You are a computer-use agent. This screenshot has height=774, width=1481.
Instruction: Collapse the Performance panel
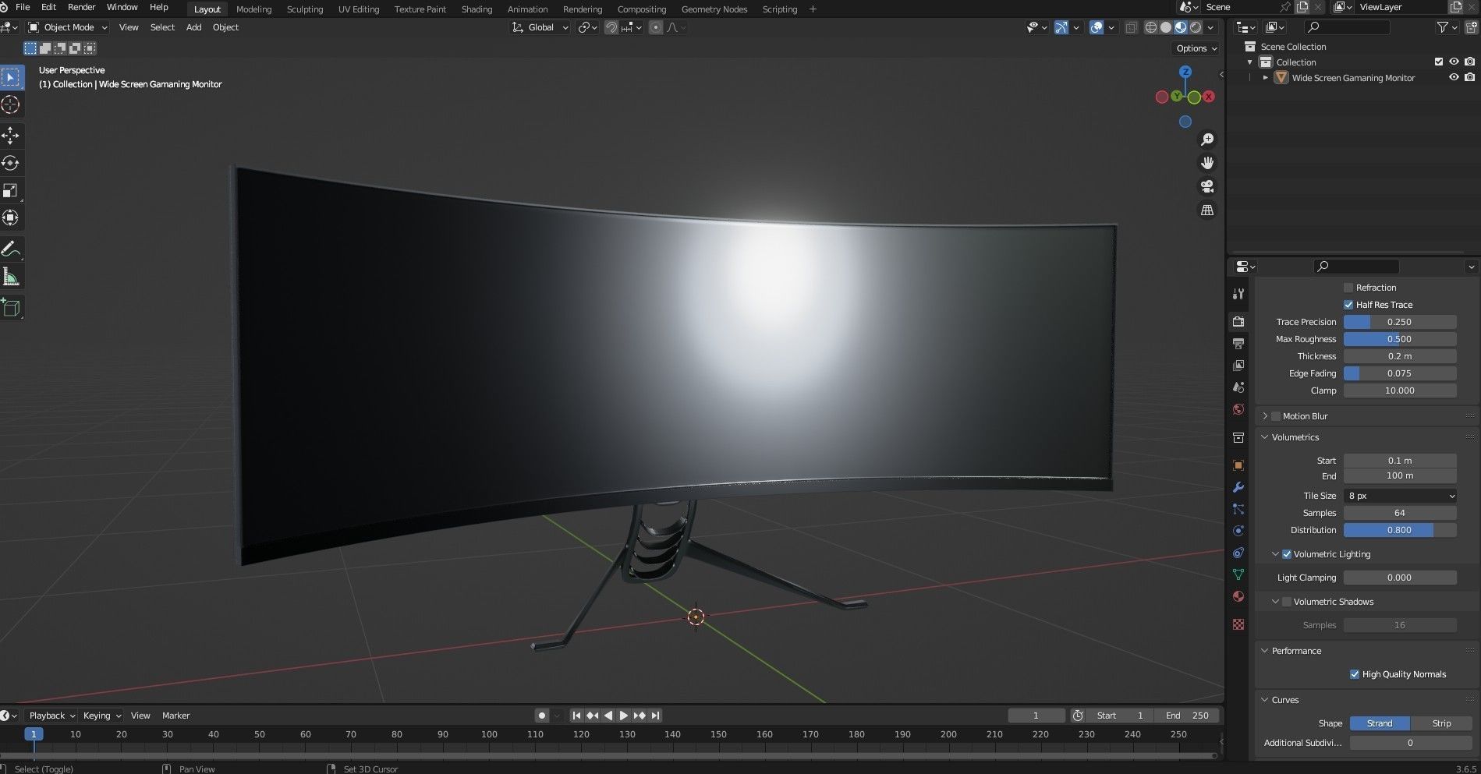click(1265, 651)
